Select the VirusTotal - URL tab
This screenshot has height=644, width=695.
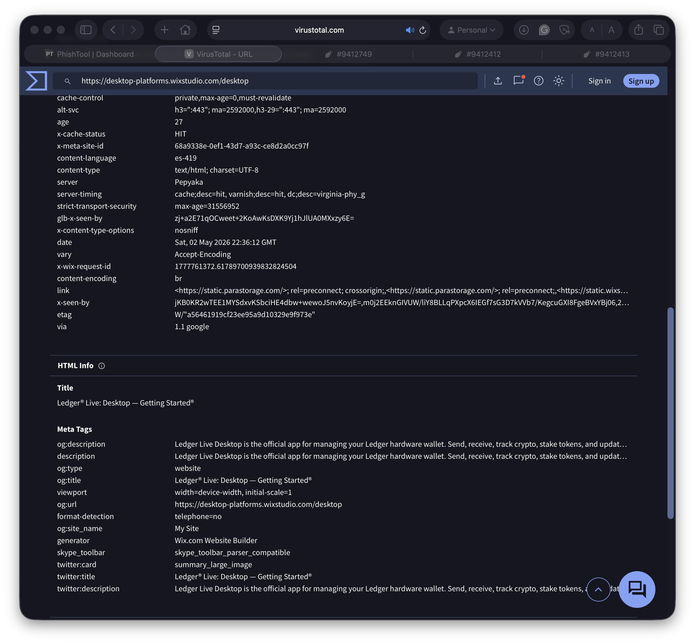pyautogui.click(x=218, y=54)
